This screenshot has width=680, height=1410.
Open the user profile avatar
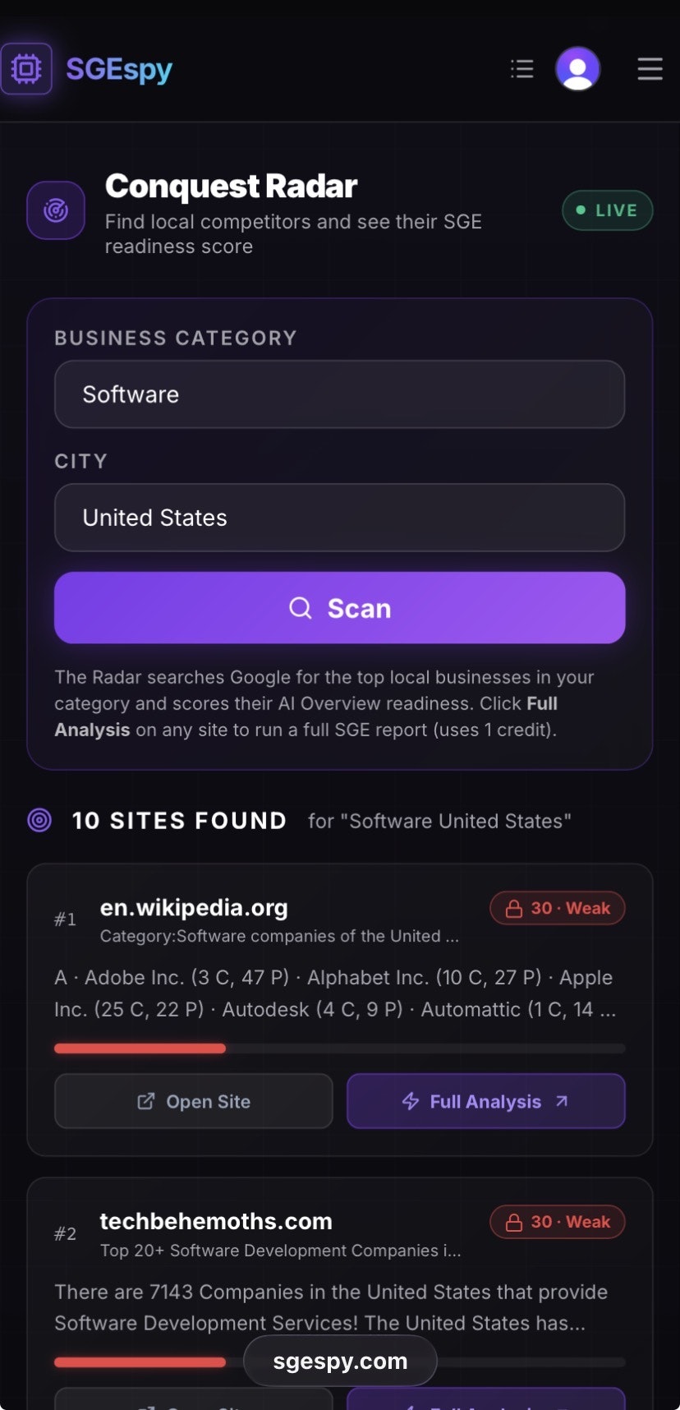[x=578, y=69]
